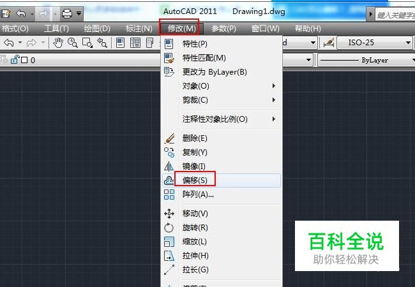Image resolution: width=415 pixels, height=287 pixels.
Task: Select the Realtime Zoom magnifier tool
Action: 73,43
